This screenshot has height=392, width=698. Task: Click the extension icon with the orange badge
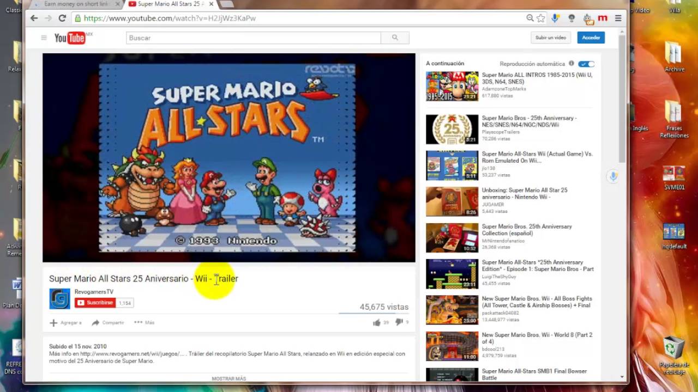587,19
